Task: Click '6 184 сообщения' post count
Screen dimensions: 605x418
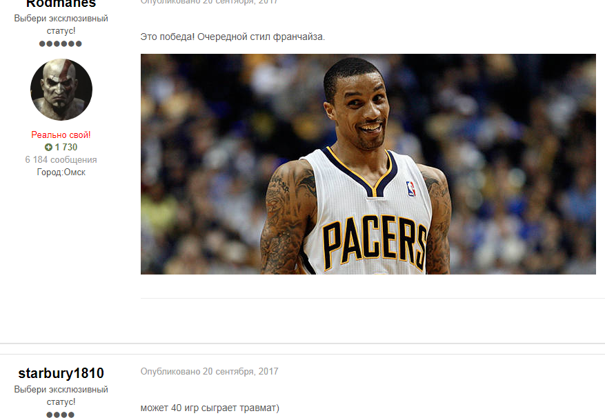Action: tap(61, 159)
